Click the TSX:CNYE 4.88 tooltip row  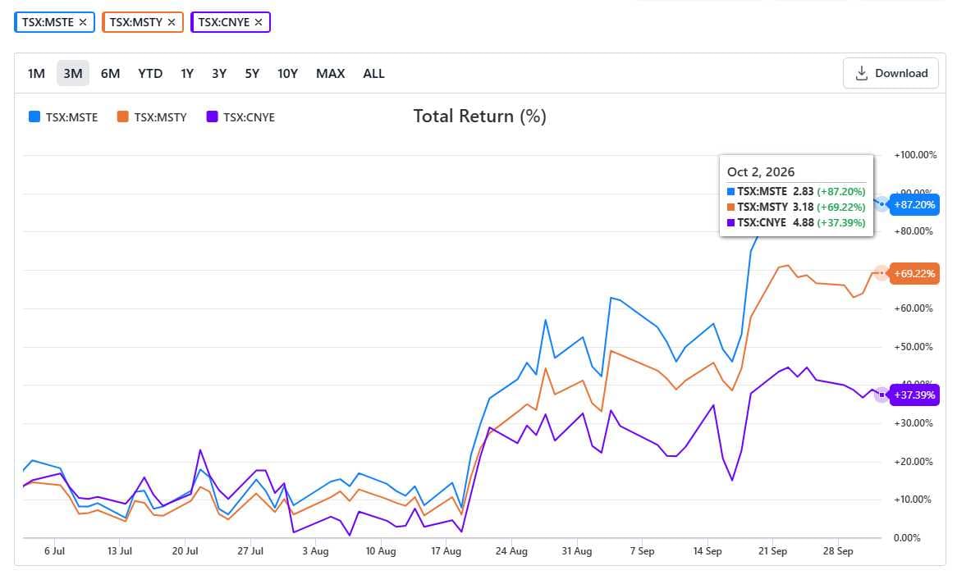pos(796,223)
